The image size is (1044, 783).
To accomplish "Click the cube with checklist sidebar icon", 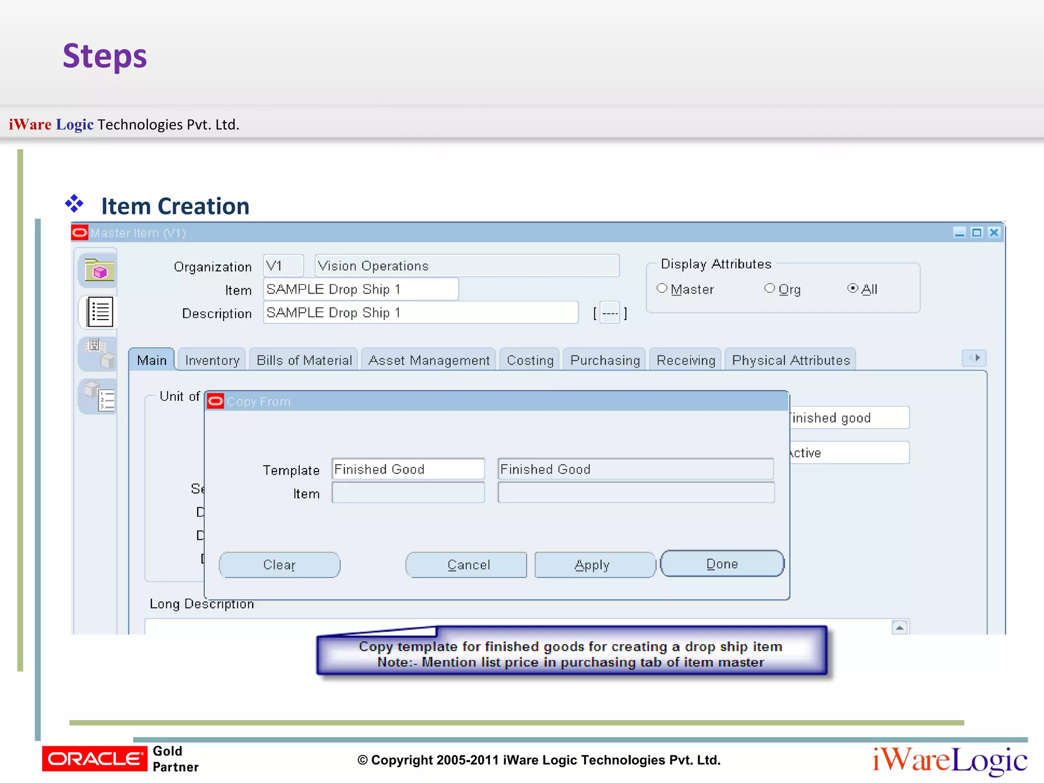I will 98,396.
